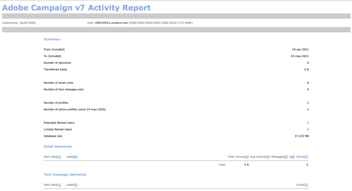Click Number of active profiles (since 24-may-2020)
The image size is (352, 191).
(74, 109)
